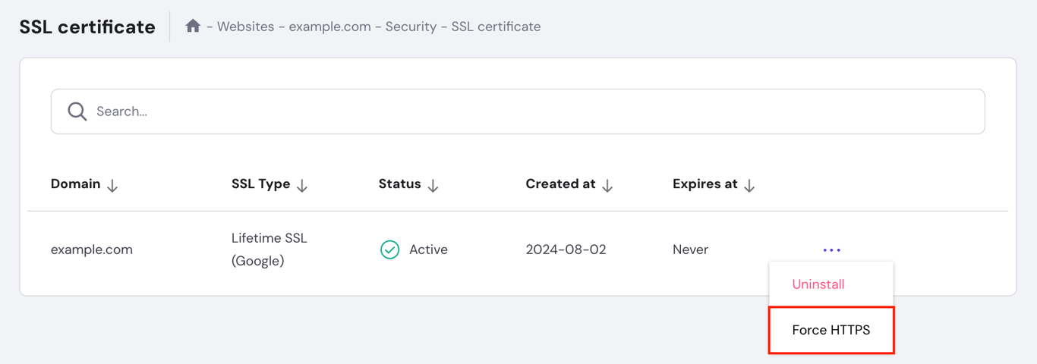This screenshot has width=1037, height=364.
Task: Sort by SSL Type using the arrow
Action: pyautogui.click(x=302, y=185)
